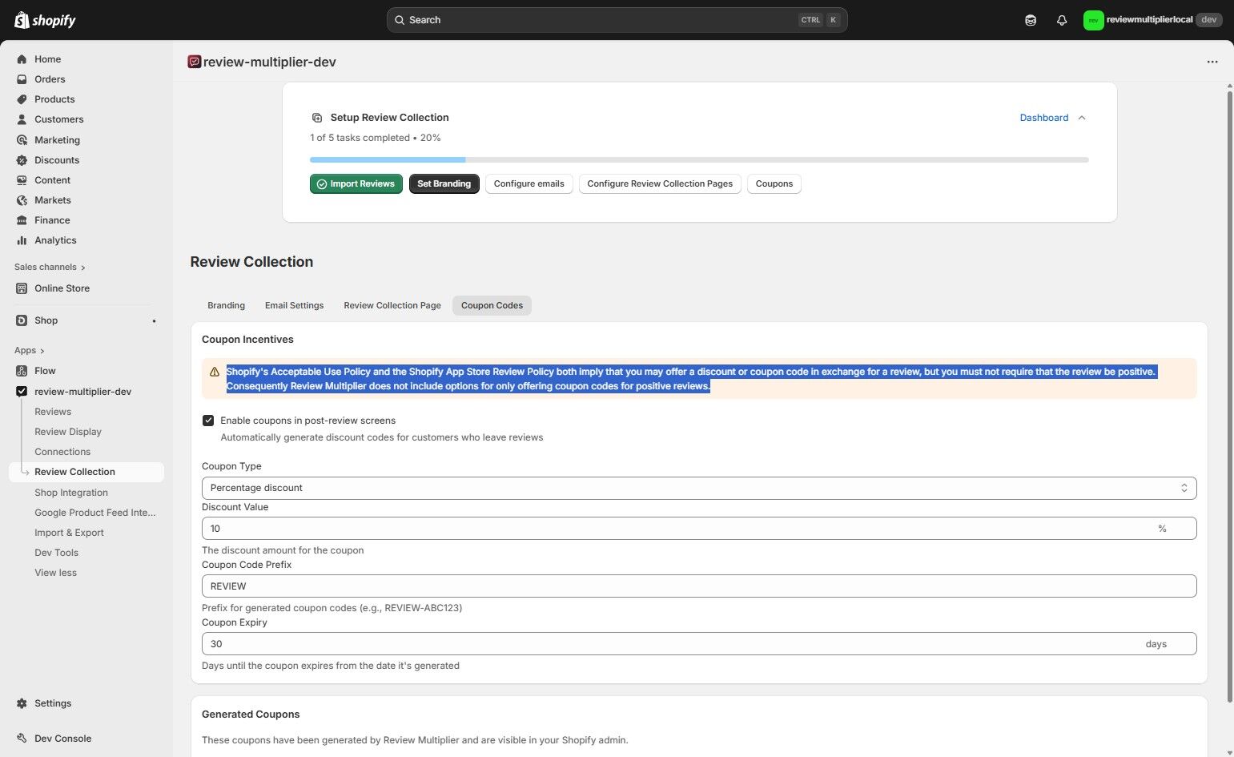The image size is (1234, 757).
Task: Click Setup Review Collection copy icon
Action: click(x=317, y=118)
